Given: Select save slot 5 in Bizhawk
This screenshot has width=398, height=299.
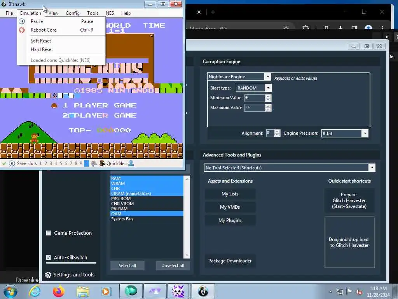Looking at the screenshot, I should pos(61,164).
